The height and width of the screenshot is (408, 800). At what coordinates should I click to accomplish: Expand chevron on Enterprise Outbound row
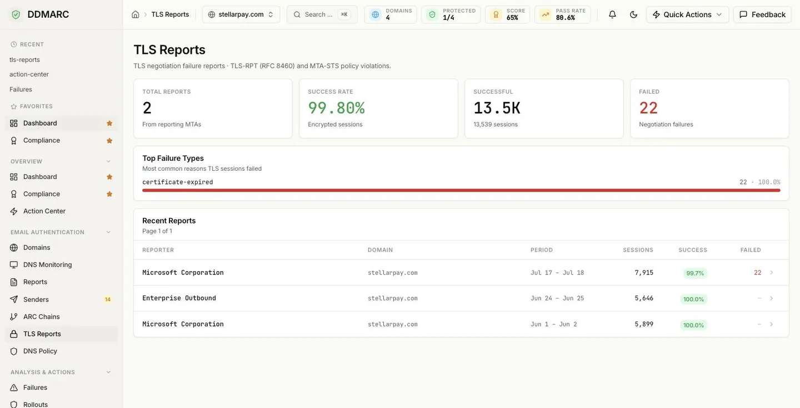[x=771, y=298]
